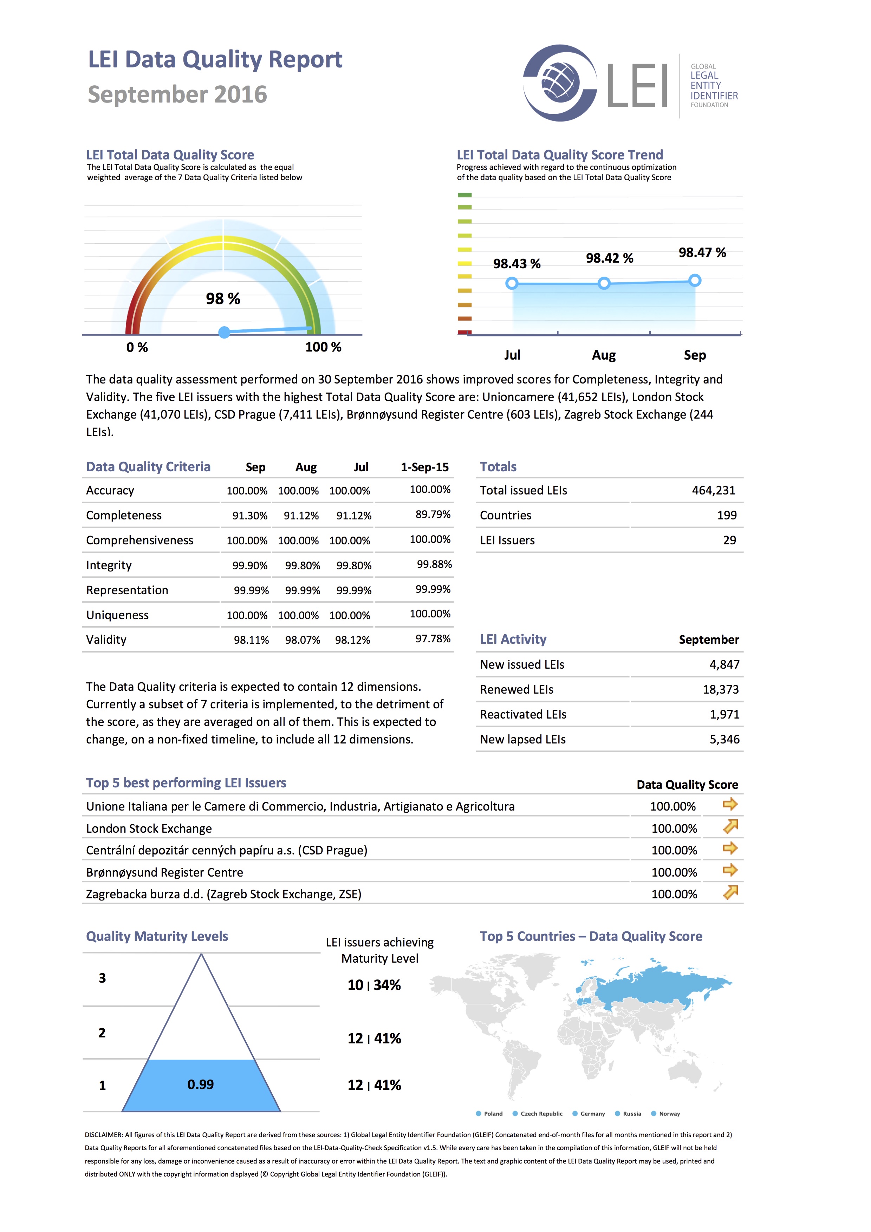Click the 98.43 % July trend label
The width and height of the screenshot is (871, 1232).
click(x=517, y=264)
